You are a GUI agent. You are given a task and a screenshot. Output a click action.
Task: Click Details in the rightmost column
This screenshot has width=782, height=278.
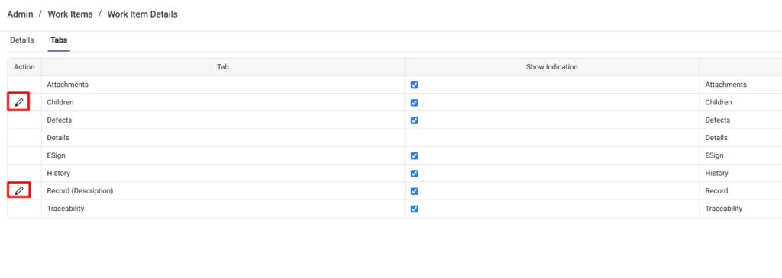(x=716, y=138)
